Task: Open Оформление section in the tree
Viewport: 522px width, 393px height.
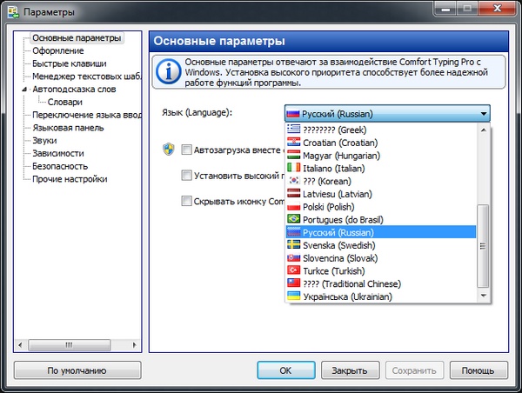Action: pos(58,51)
